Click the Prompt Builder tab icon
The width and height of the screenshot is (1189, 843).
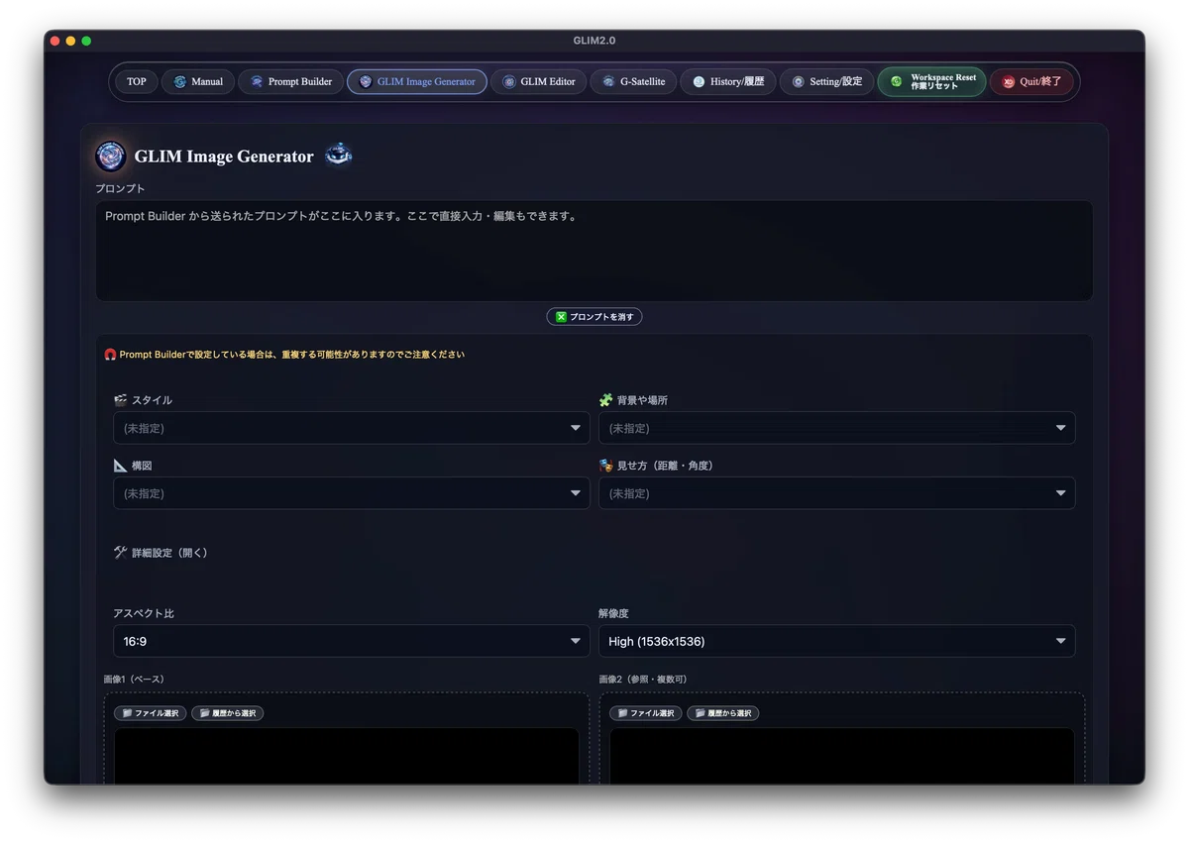coord(257,81)
